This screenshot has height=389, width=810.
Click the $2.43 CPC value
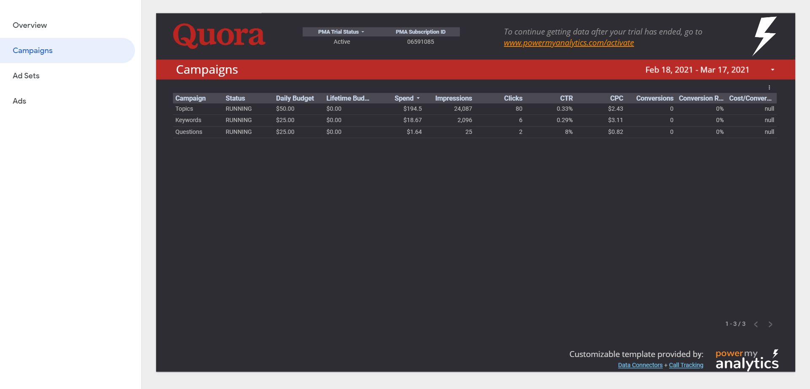click(616, 109)
